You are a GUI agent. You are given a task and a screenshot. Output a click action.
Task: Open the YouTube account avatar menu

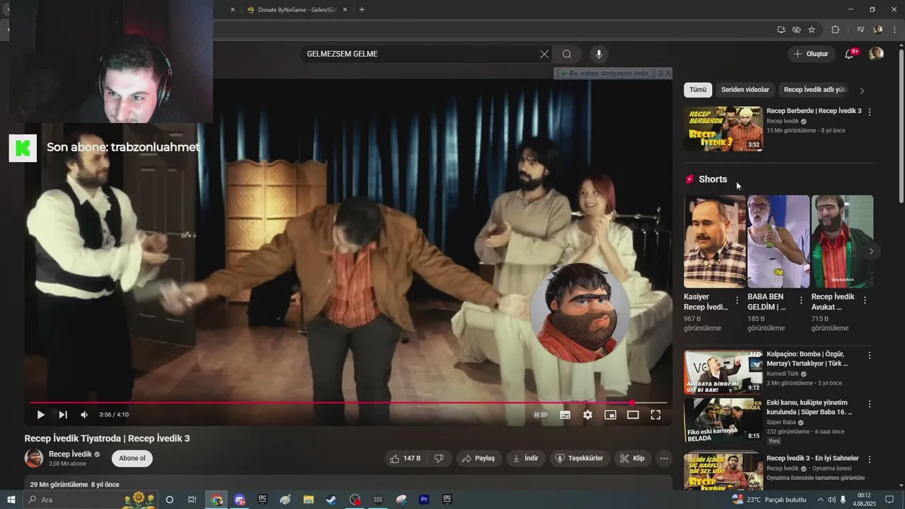pyautogui.click(x=876, y=54)
